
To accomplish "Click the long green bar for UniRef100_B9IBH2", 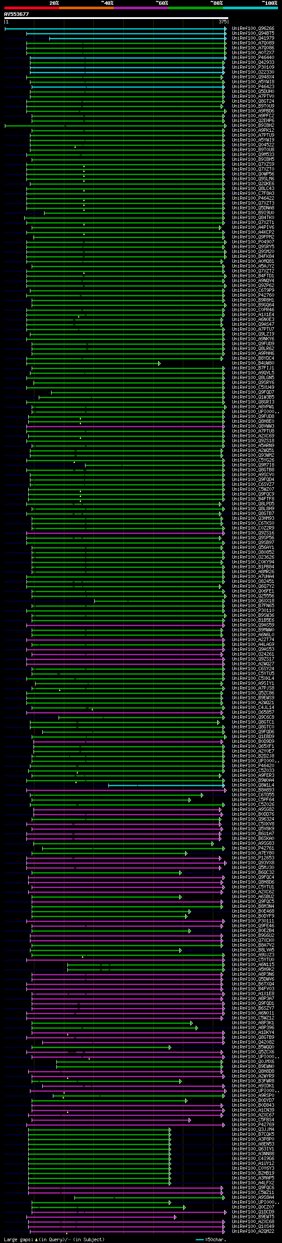I will [116, 126].
